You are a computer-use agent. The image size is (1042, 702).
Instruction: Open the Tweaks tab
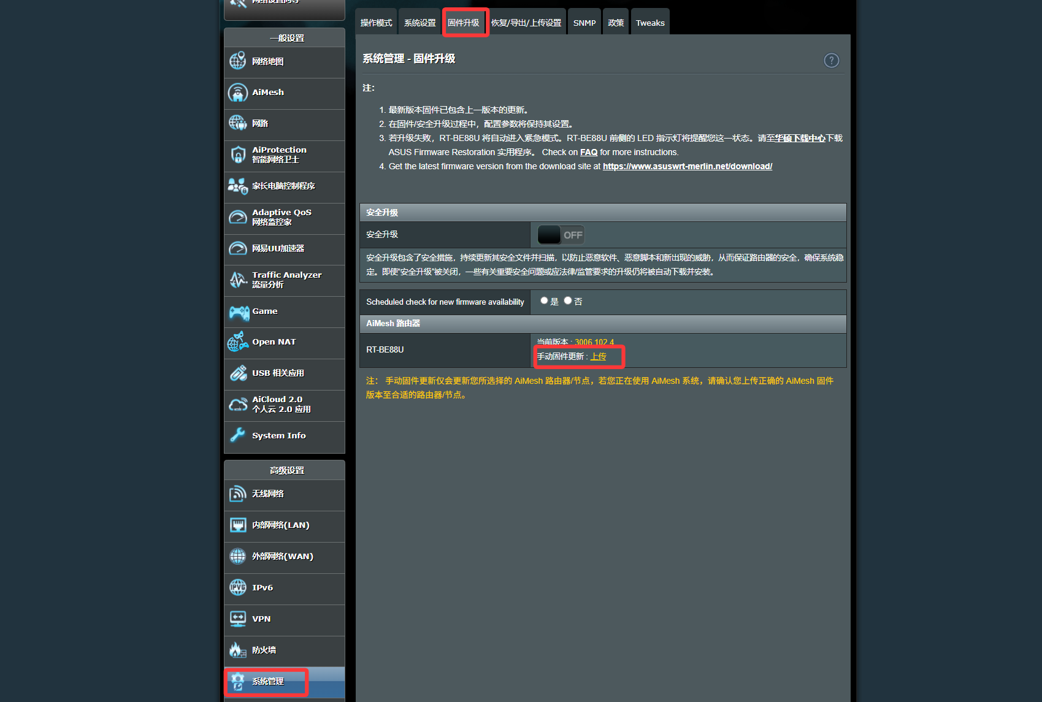point(650,23)
